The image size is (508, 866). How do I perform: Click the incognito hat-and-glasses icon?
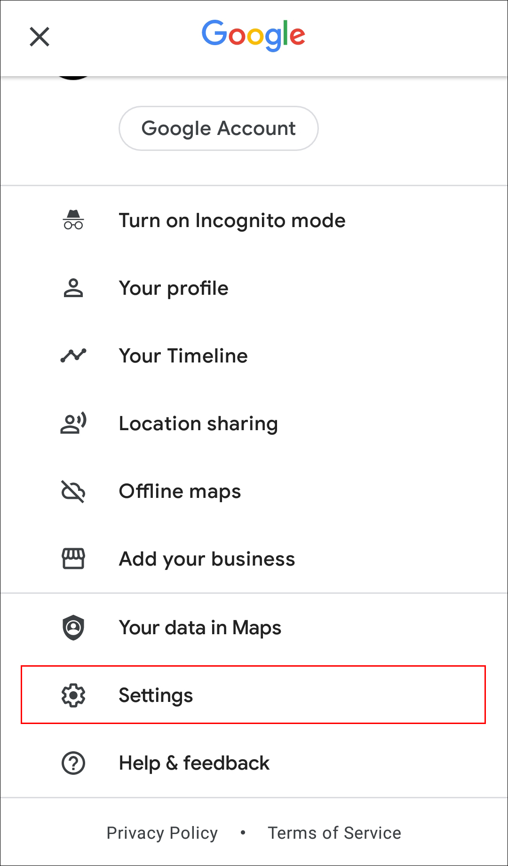point(73,220)
